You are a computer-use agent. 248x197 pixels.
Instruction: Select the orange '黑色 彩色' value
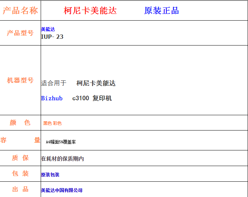point(52,123)
